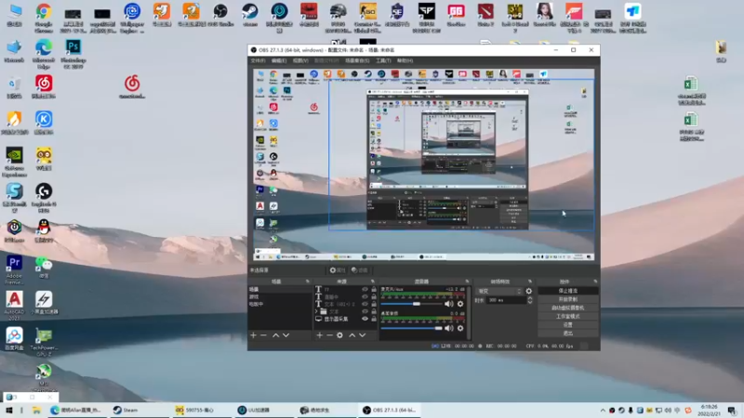This screenshot has height=418, width=744.
Task: Open 桌面音频 audio settings gear
Action: pyautogui.click(x=460, y=328)
